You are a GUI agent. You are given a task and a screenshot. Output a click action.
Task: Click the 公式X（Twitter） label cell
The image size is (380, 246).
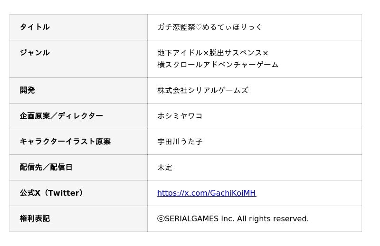52,193
